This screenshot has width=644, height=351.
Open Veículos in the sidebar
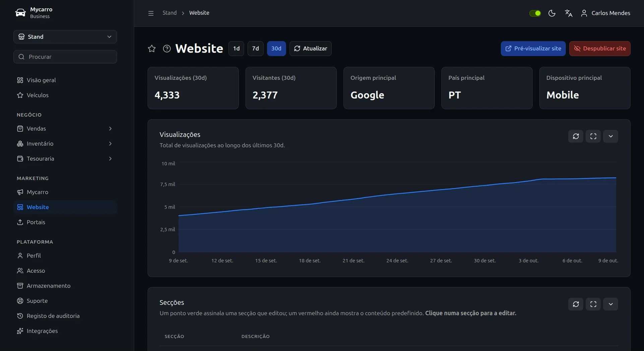coord(65,95)
